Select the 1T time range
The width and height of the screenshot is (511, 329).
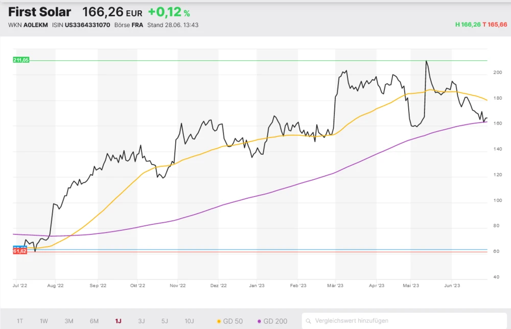point(20,321)
